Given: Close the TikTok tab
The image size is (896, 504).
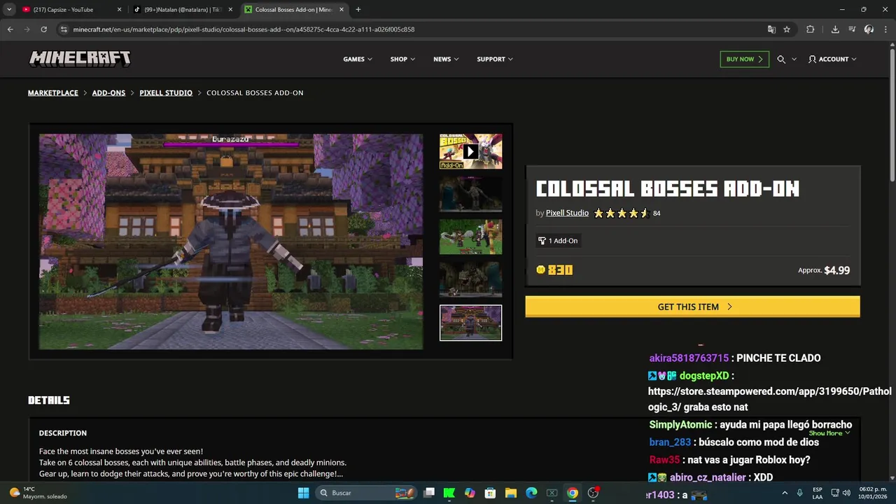Looking at the screenshot, I should (x=230, y=10).
